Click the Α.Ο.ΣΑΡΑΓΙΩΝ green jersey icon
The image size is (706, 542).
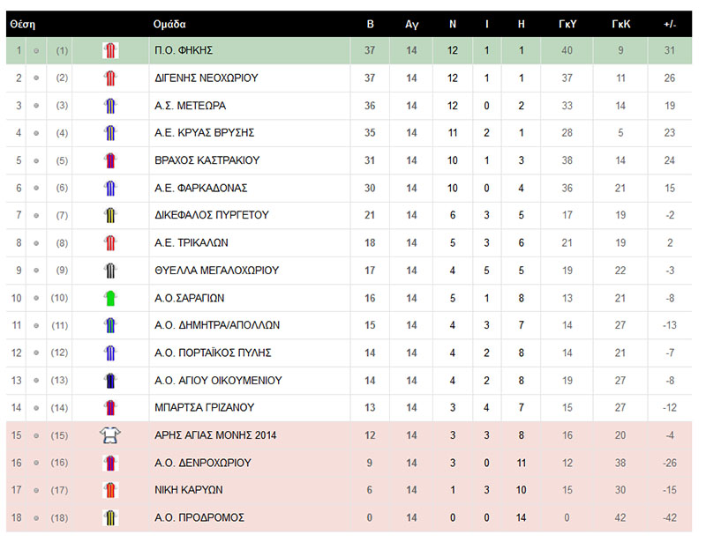[110, 298]
